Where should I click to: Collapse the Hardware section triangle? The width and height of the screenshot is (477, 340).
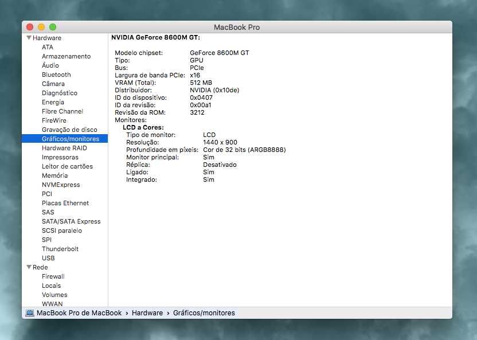(x=29, y=38)
